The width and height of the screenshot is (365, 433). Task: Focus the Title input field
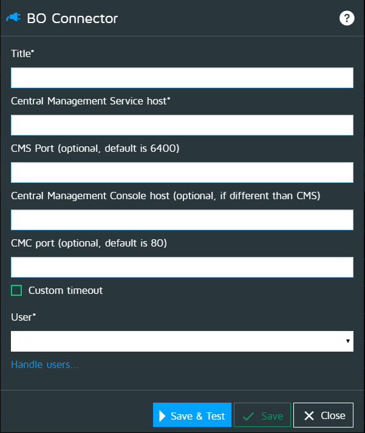[182, 78]
